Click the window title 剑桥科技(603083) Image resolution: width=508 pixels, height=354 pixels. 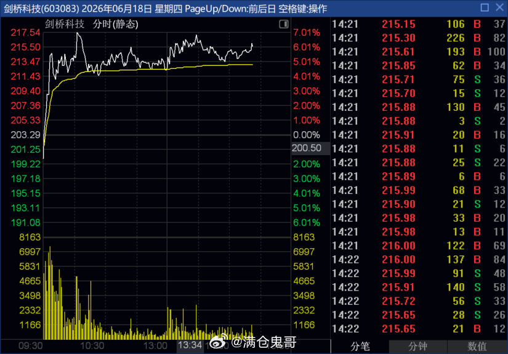[41, 9]
